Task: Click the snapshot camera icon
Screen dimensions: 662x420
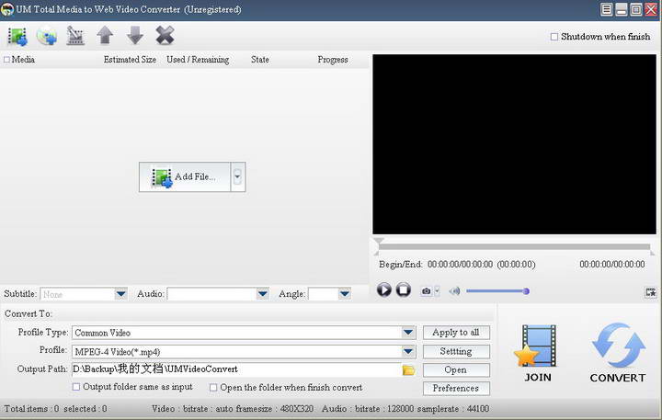Action: 427,290
